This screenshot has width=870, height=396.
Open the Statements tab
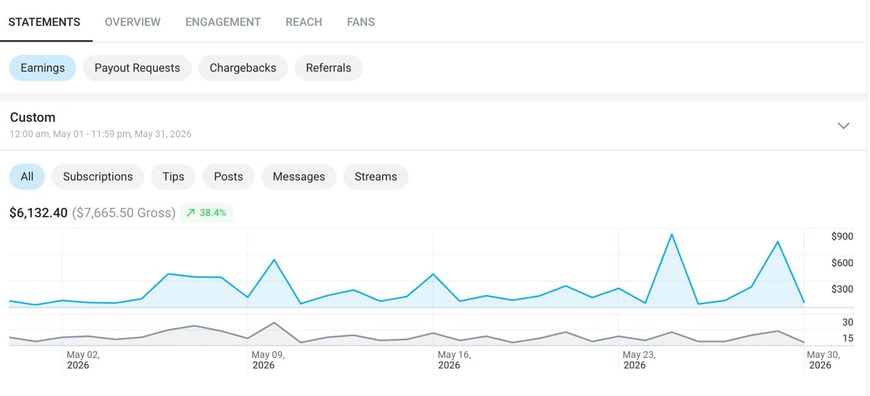[x=44, y=22]
